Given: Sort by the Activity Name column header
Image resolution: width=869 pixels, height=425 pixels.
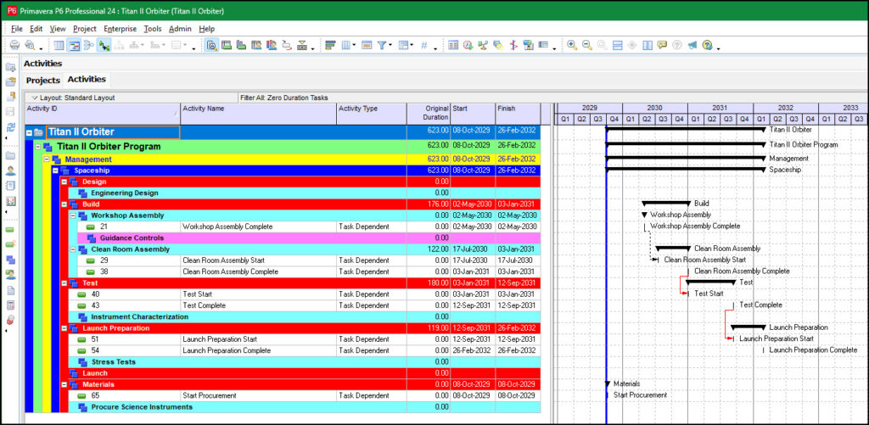Looking at the screenshot, I should point(259,114).
